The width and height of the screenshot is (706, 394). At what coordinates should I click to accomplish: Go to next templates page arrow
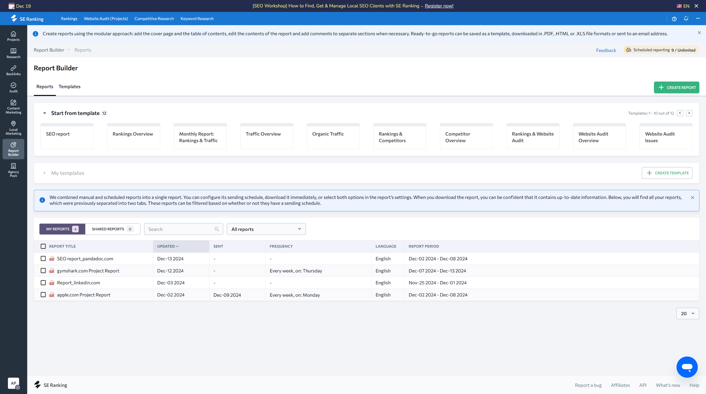coord(689,113)
